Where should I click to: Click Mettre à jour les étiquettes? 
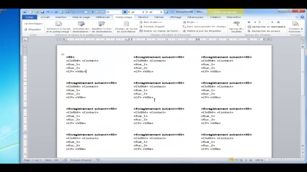pyautogui.click(x=202, y=31)
